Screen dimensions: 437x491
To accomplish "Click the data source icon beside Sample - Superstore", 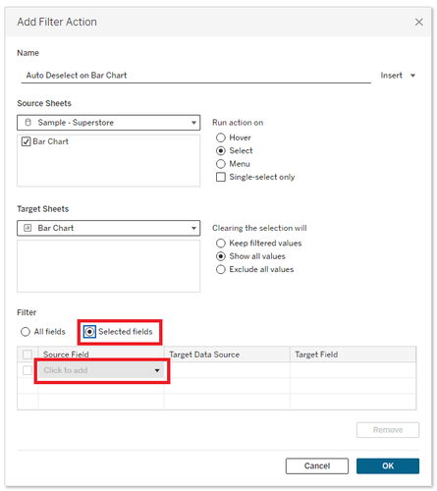I will pos(28,123).
